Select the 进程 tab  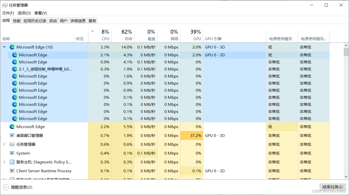6,20
